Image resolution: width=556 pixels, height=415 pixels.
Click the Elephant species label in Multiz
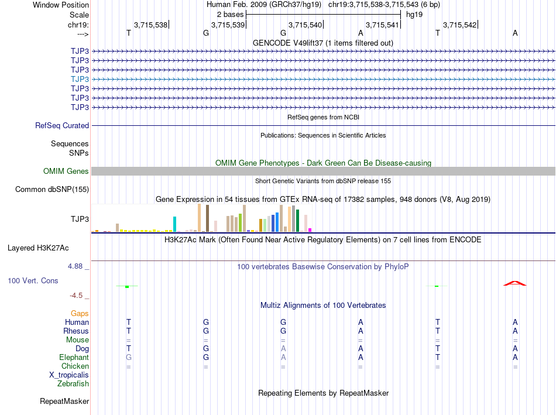74,357
